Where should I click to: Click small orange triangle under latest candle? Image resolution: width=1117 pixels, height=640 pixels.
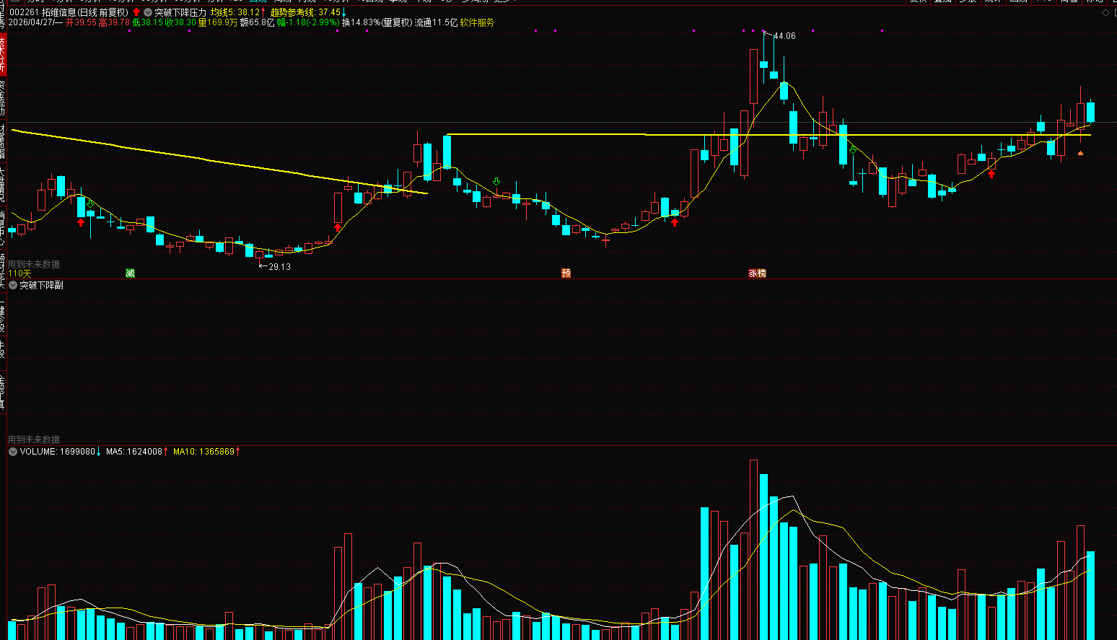click(1080, 153)
